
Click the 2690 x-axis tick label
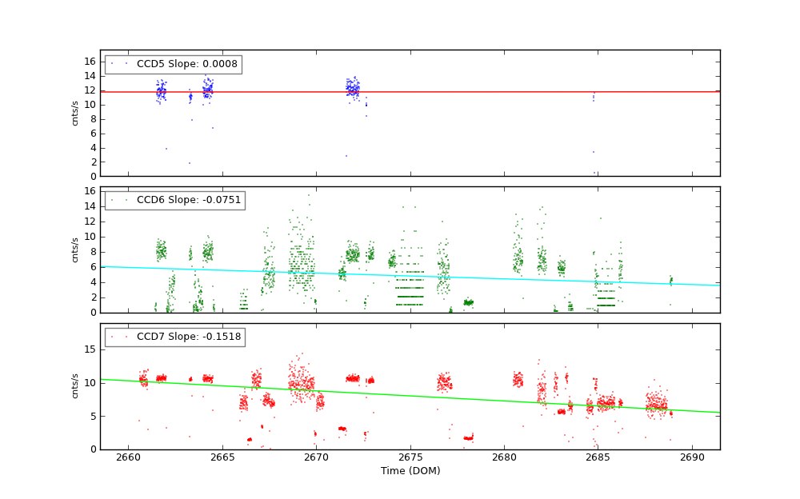pos(693,457)
